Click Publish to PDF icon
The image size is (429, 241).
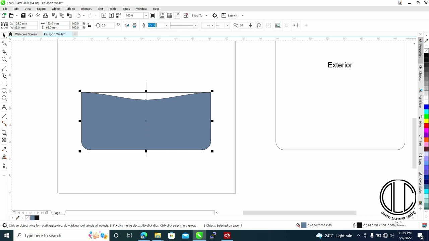[x=118, y=15]
